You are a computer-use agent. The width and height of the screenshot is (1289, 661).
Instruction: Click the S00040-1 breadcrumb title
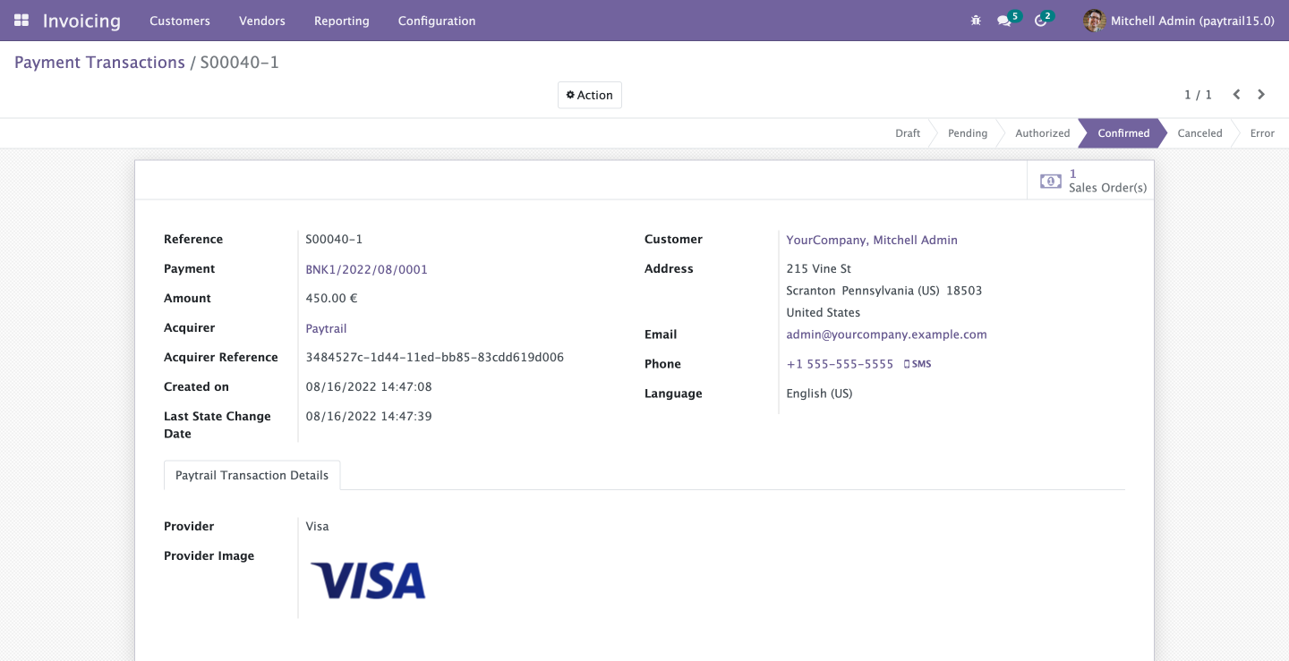239,63
